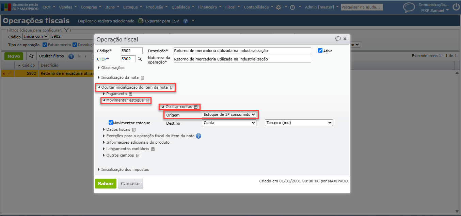Expand Inicialização dos impostos section
The height and width of the screenshot is (216, 461).
[x=123, y=169]
